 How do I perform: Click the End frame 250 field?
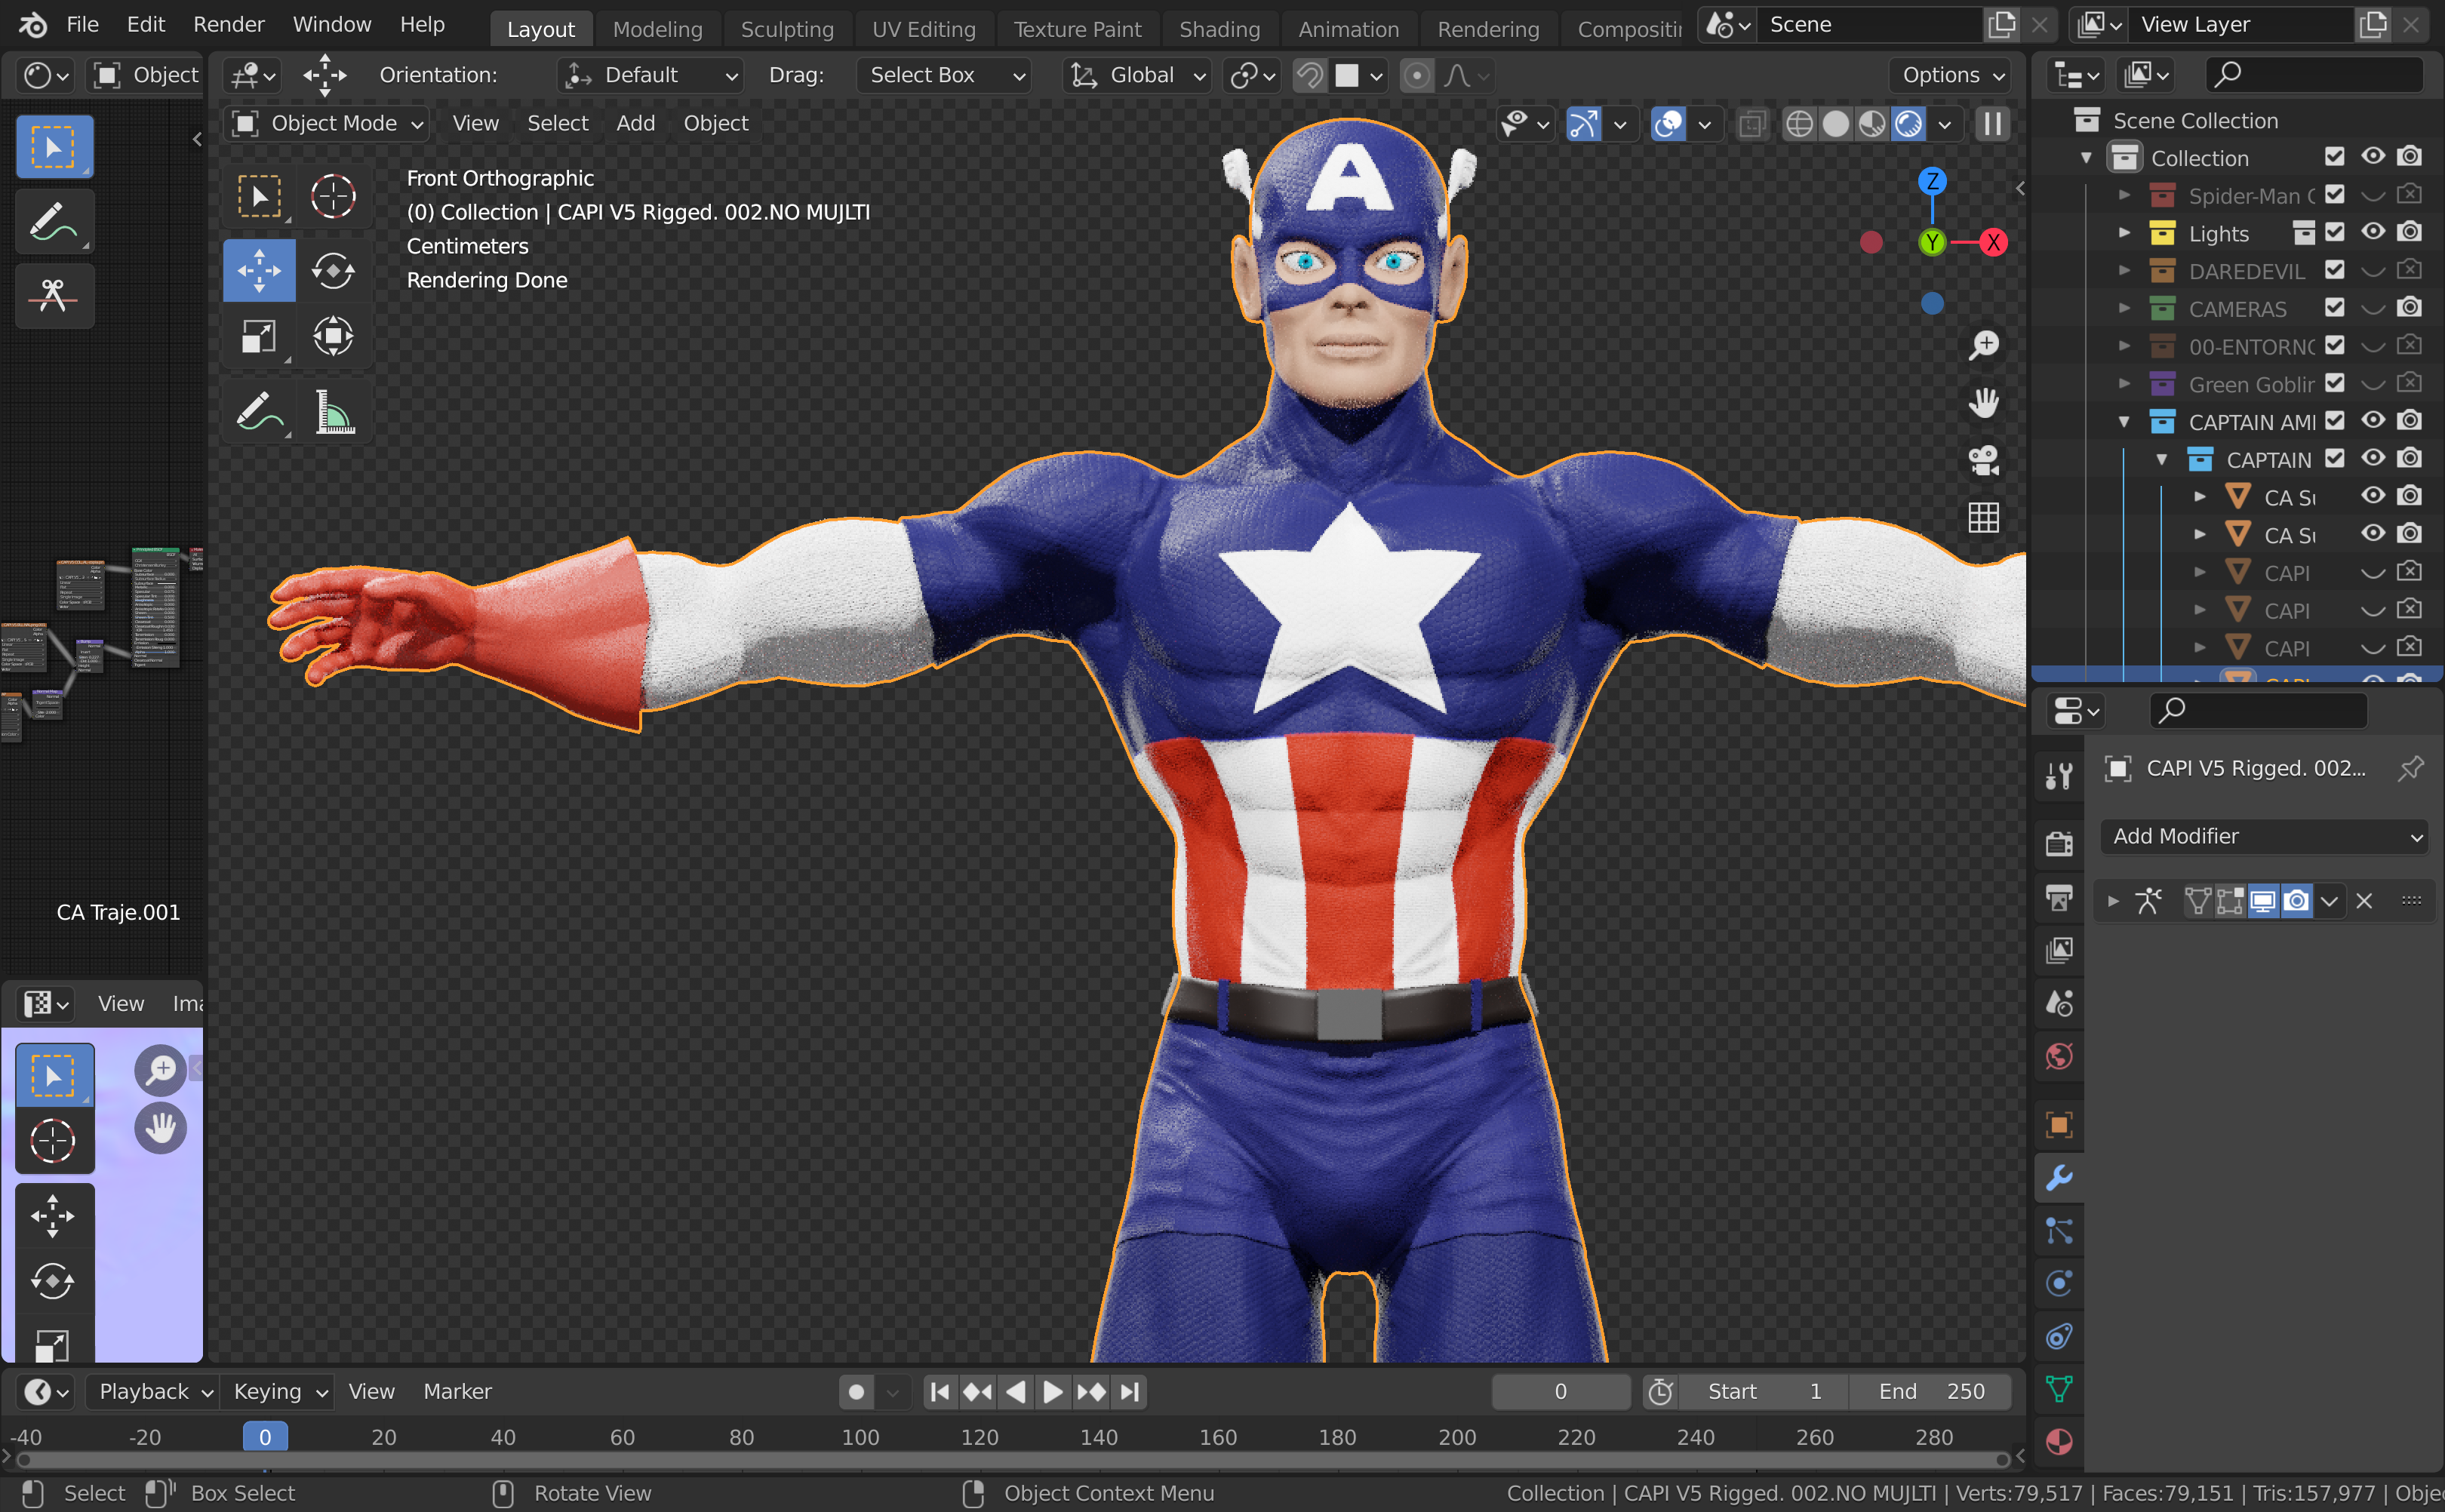coord(1930,1391)
